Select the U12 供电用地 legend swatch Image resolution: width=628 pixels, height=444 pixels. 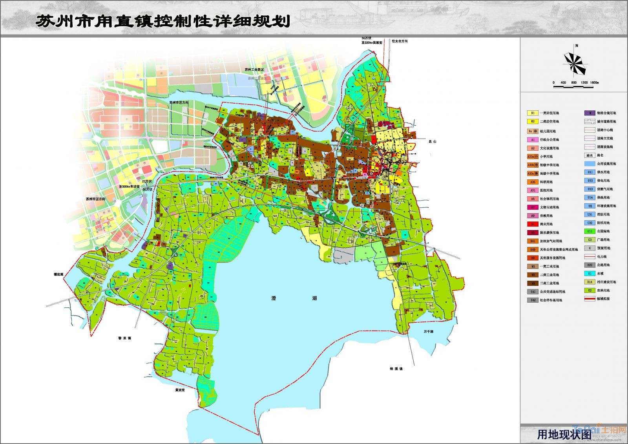[x=590, y=181]
